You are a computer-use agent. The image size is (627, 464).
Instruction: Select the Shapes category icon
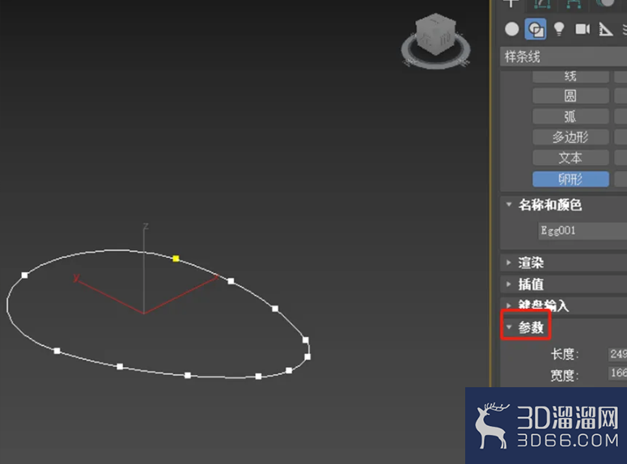(x=536, y=29)
